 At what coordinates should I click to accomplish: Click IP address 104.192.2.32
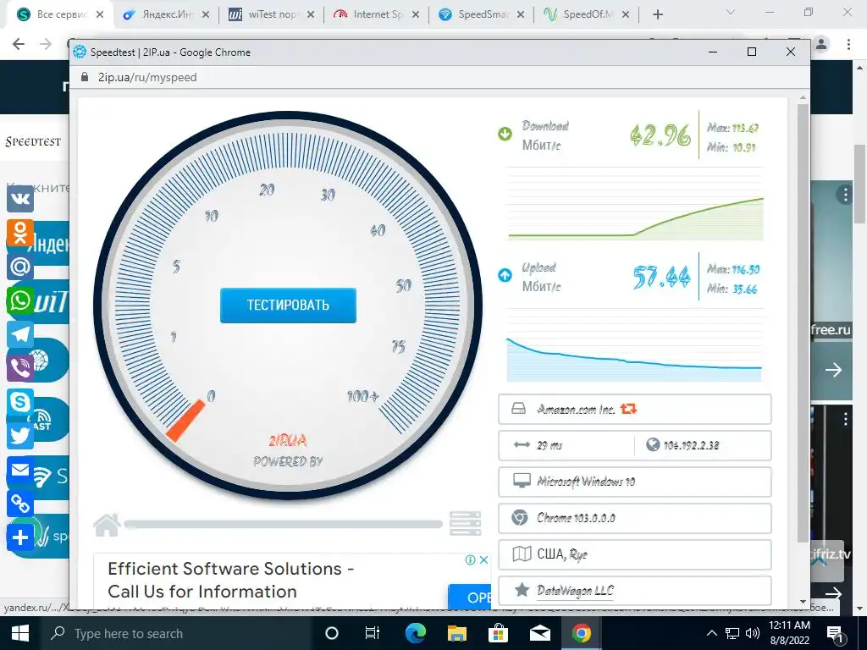(691, 445)
